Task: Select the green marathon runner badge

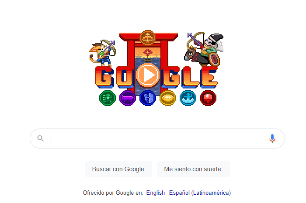Action: 108,98
